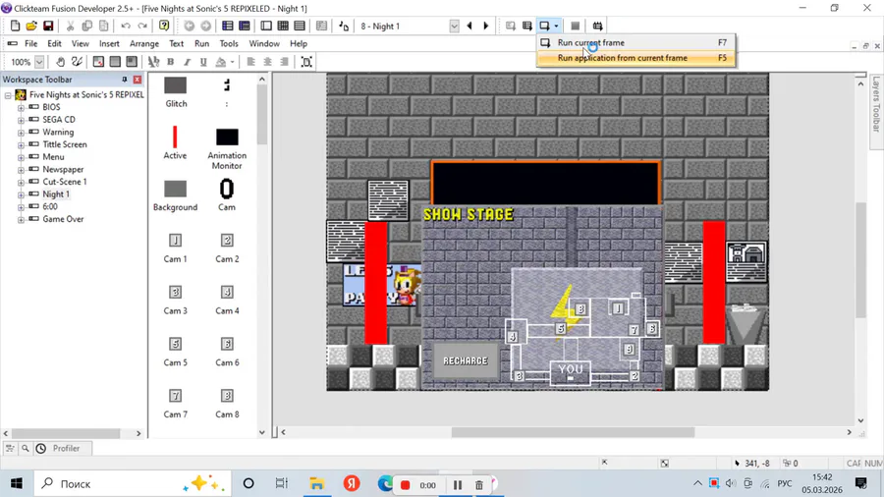Pick the Cam 8 object
Screen dimensions: 884x497
coord(227,404)
